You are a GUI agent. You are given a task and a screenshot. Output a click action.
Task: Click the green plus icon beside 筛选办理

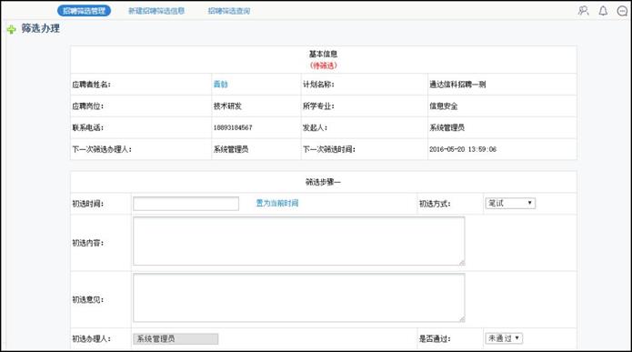coord(11,29)
